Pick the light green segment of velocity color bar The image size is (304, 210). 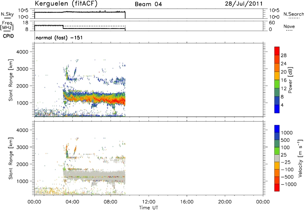(277, 151)
